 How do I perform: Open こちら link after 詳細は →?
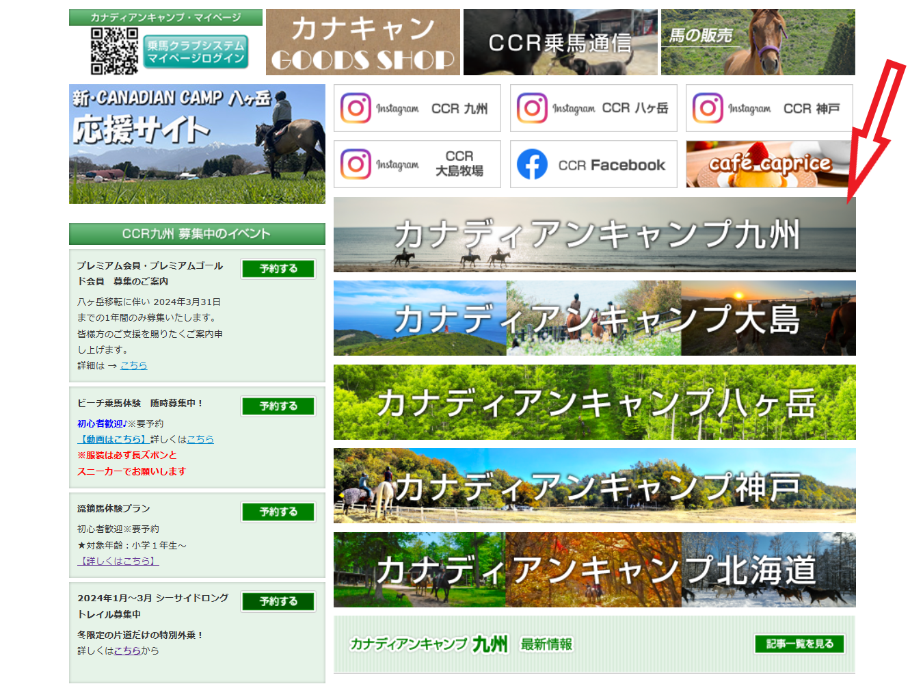(x=134, y=365)
